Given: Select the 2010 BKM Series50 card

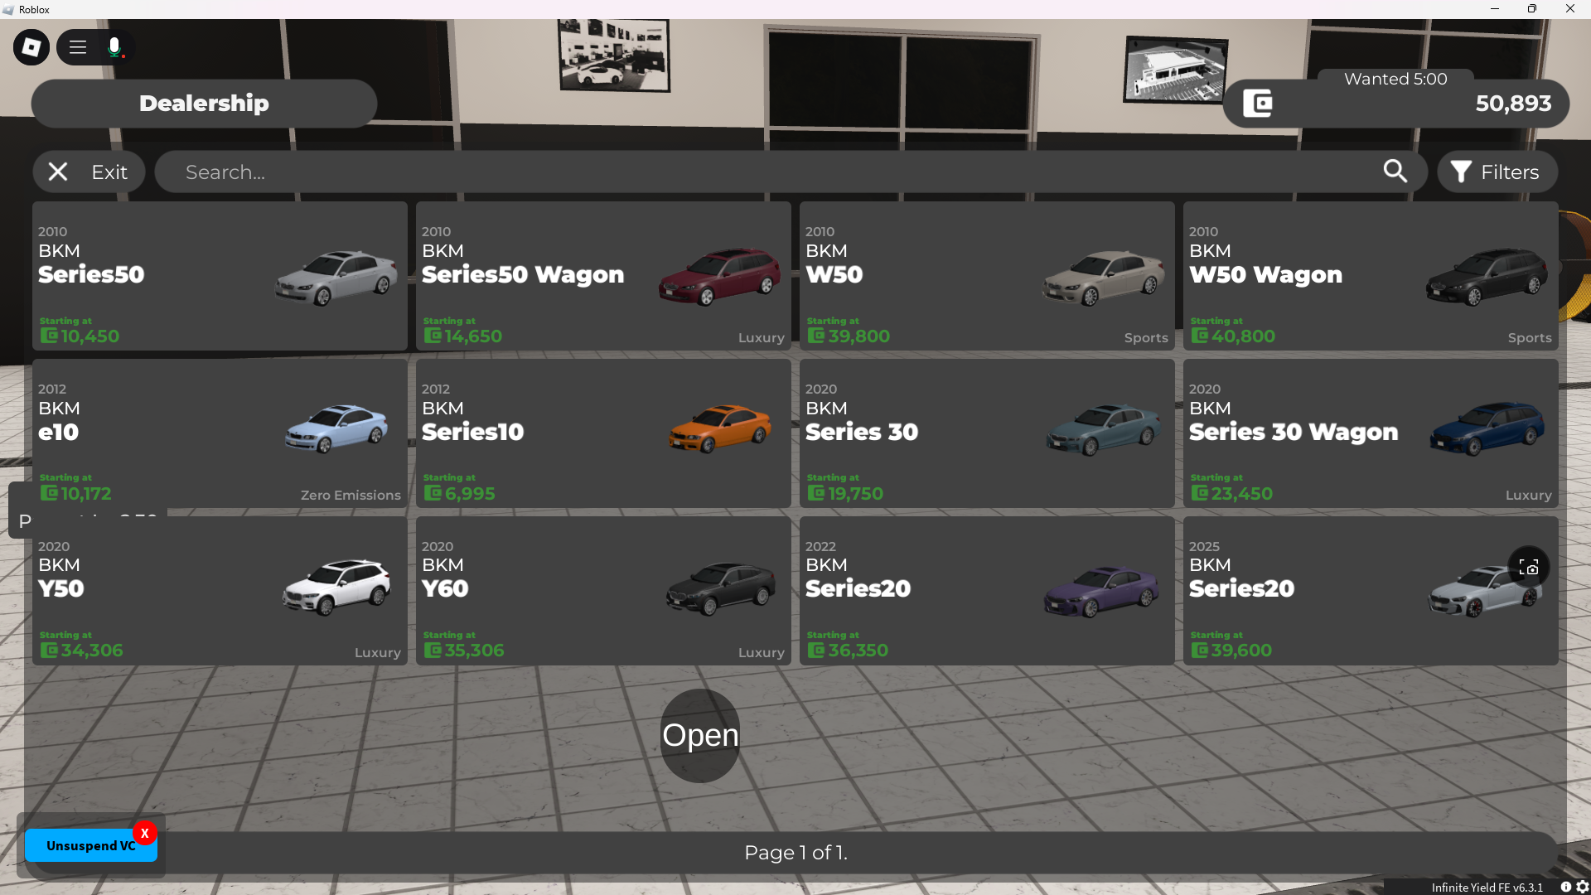Looking at the screenshot, I should (x=220, y=276).
